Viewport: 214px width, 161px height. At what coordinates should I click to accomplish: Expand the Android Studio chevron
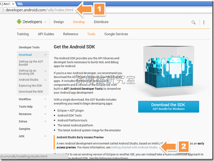(x=45, y=80)
